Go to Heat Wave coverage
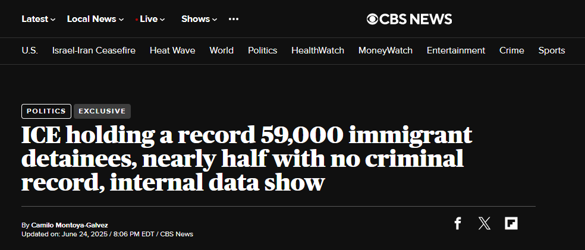 [172, 50]
